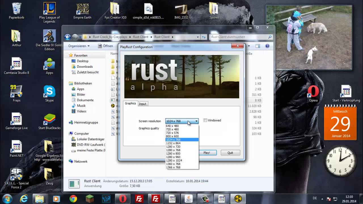Launch Skype from the desktop
The image size is (363, 204).
point(49,93)
